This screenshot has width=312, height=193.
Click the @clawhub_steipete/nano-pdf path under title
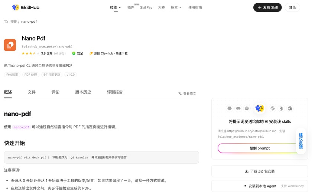[x=47, y=46]
